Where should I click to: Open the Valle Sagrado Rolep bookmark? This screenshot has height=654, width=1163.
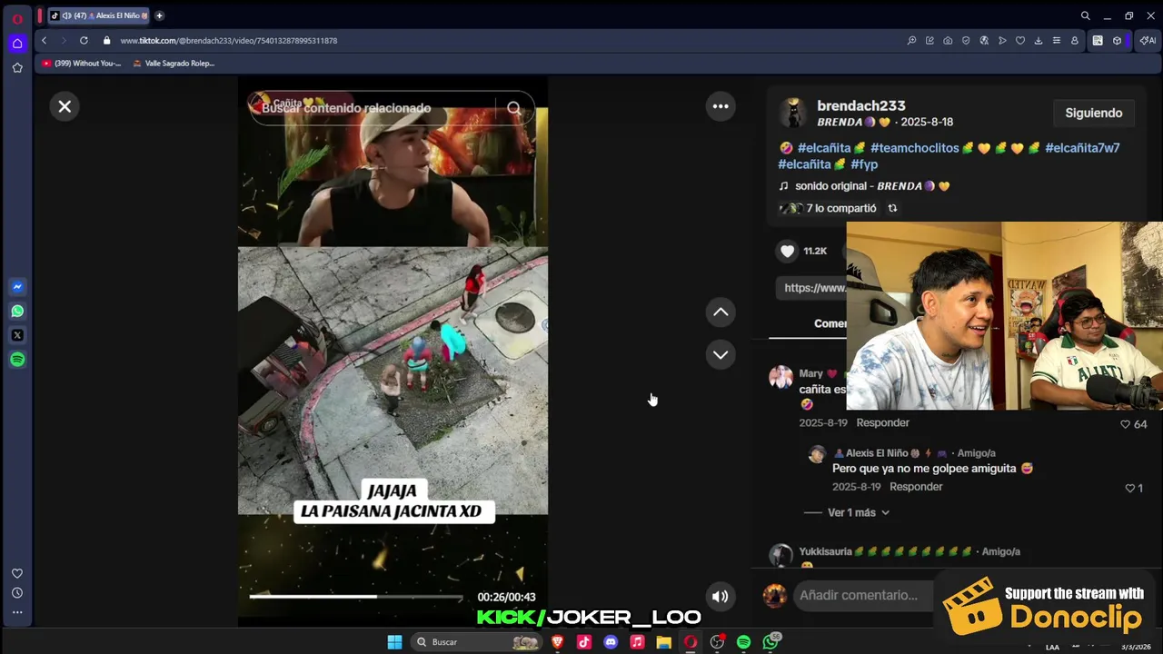point(173,63)
